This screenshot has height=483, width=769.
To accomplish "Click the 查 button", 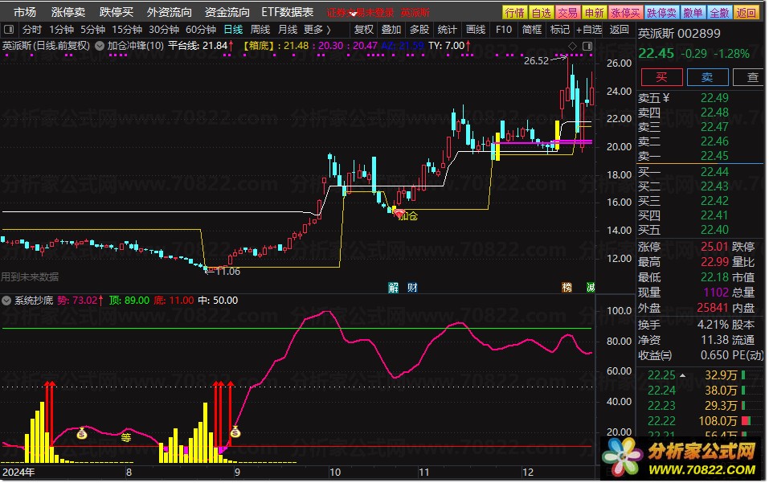I will coord(750,77).
